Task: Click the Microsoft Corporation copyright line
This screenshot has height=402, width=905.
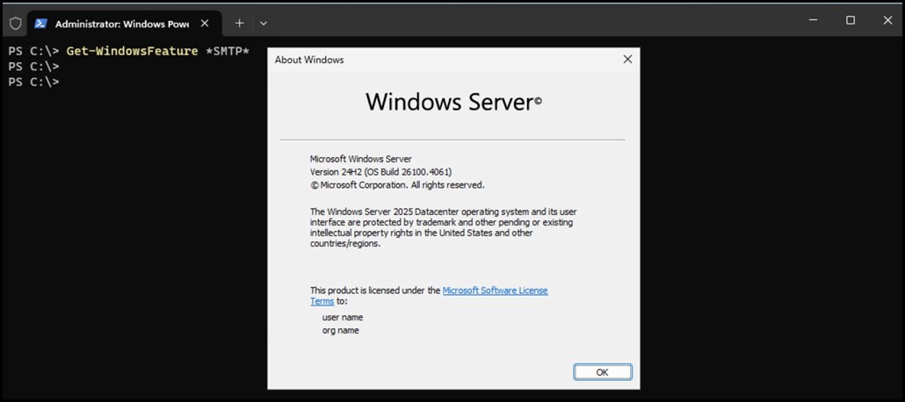Action: pyautogui.click(x=397, y=185)
